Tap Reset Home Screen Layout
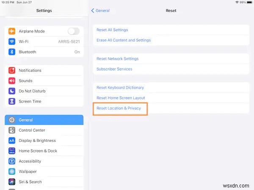The height and width of the screenshot is (190, 254). (x=171, y=98)
